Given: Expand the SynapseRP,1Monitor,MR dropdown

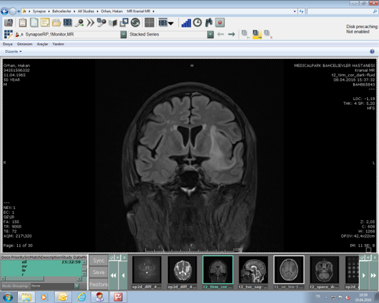Looking at the screenshot, I should pyautogui.click(x=123, y=34).
